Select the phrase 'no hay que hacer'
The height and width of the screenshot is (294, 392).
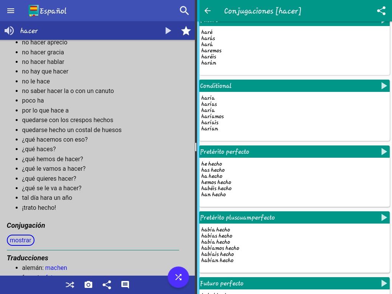tap(45, 72)
